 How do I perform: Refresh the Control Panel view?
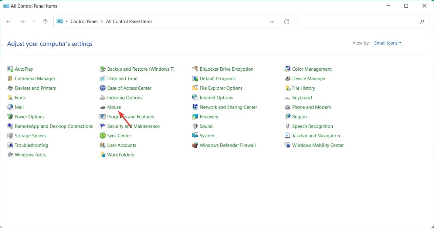click(287, 22)
